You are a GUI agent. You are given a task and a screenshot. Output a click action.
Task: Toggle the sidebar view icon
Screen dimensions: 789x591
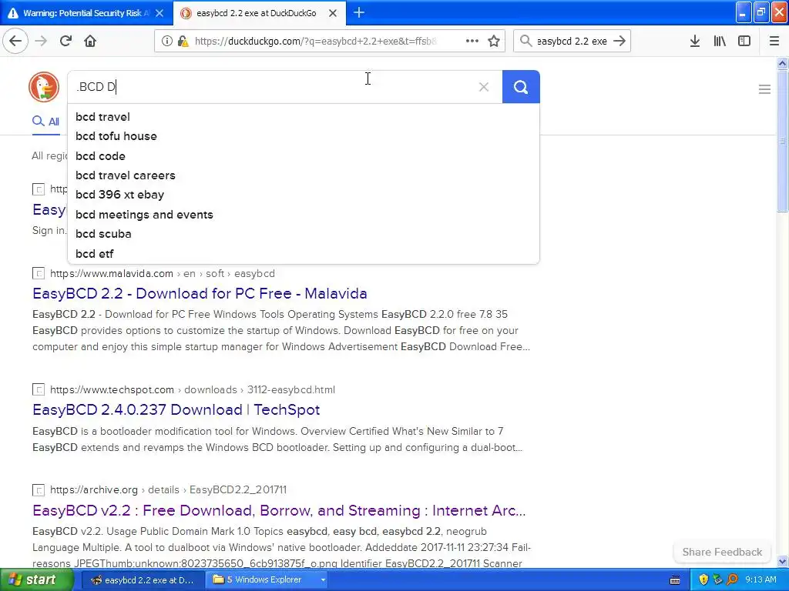point(744,42)
